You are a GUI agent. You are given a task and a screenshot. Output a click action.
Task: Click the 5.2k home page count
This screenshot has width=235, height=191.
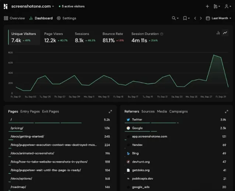click(x=107, y=120)
